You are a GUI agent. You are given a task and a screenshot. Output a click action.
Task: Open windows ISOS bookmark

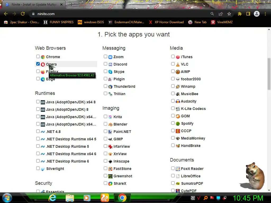coord(91,22)
